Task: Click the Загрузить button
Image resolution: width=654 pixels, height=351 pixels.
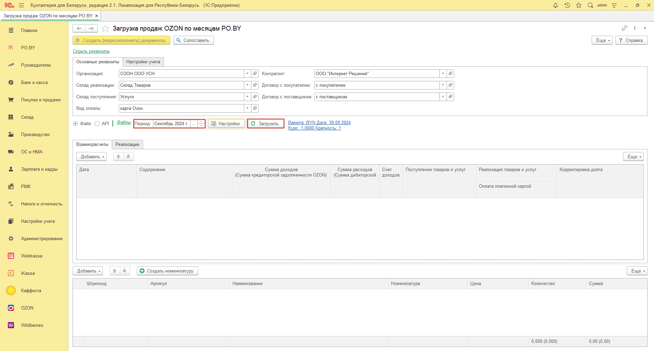Action: click(x=265, y=123)
